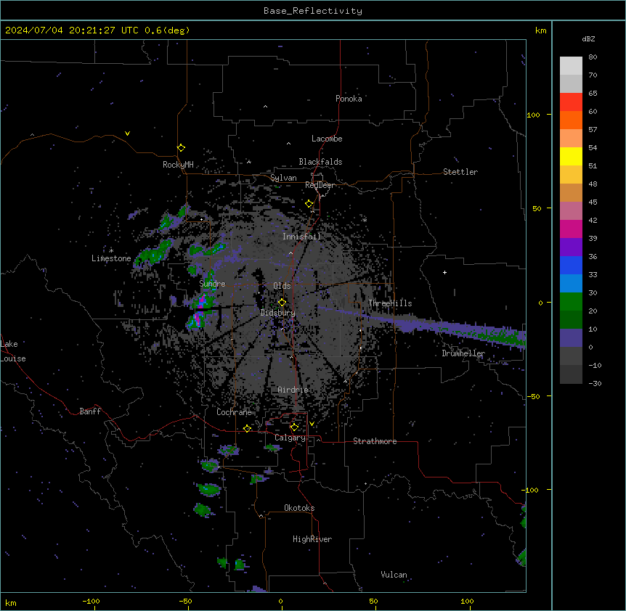Select the dark green 10-20 dBZ legend swatch

click(x=571, y=319)
